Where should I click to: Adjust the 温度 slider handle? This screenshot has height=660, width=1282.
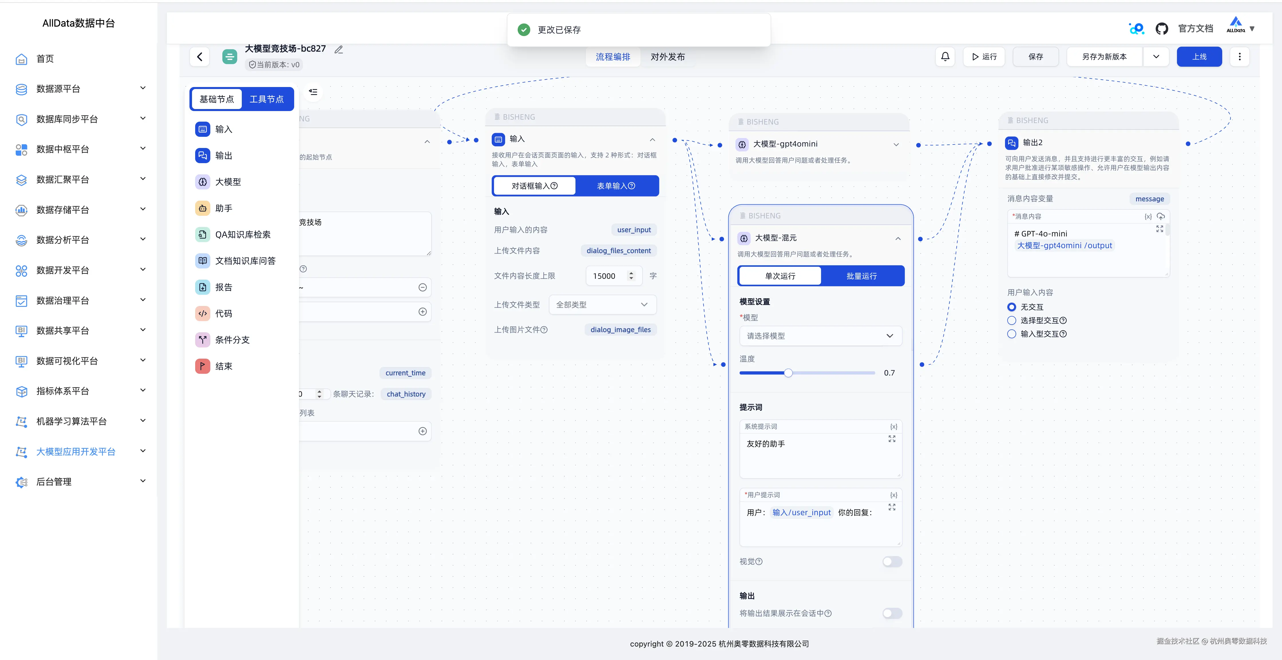pyautogui.click(x=788, y=373)
